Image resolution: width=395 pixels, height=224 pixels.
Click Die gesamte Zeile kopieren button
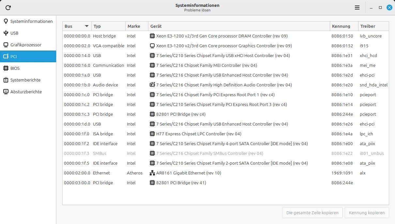point(312,213)
